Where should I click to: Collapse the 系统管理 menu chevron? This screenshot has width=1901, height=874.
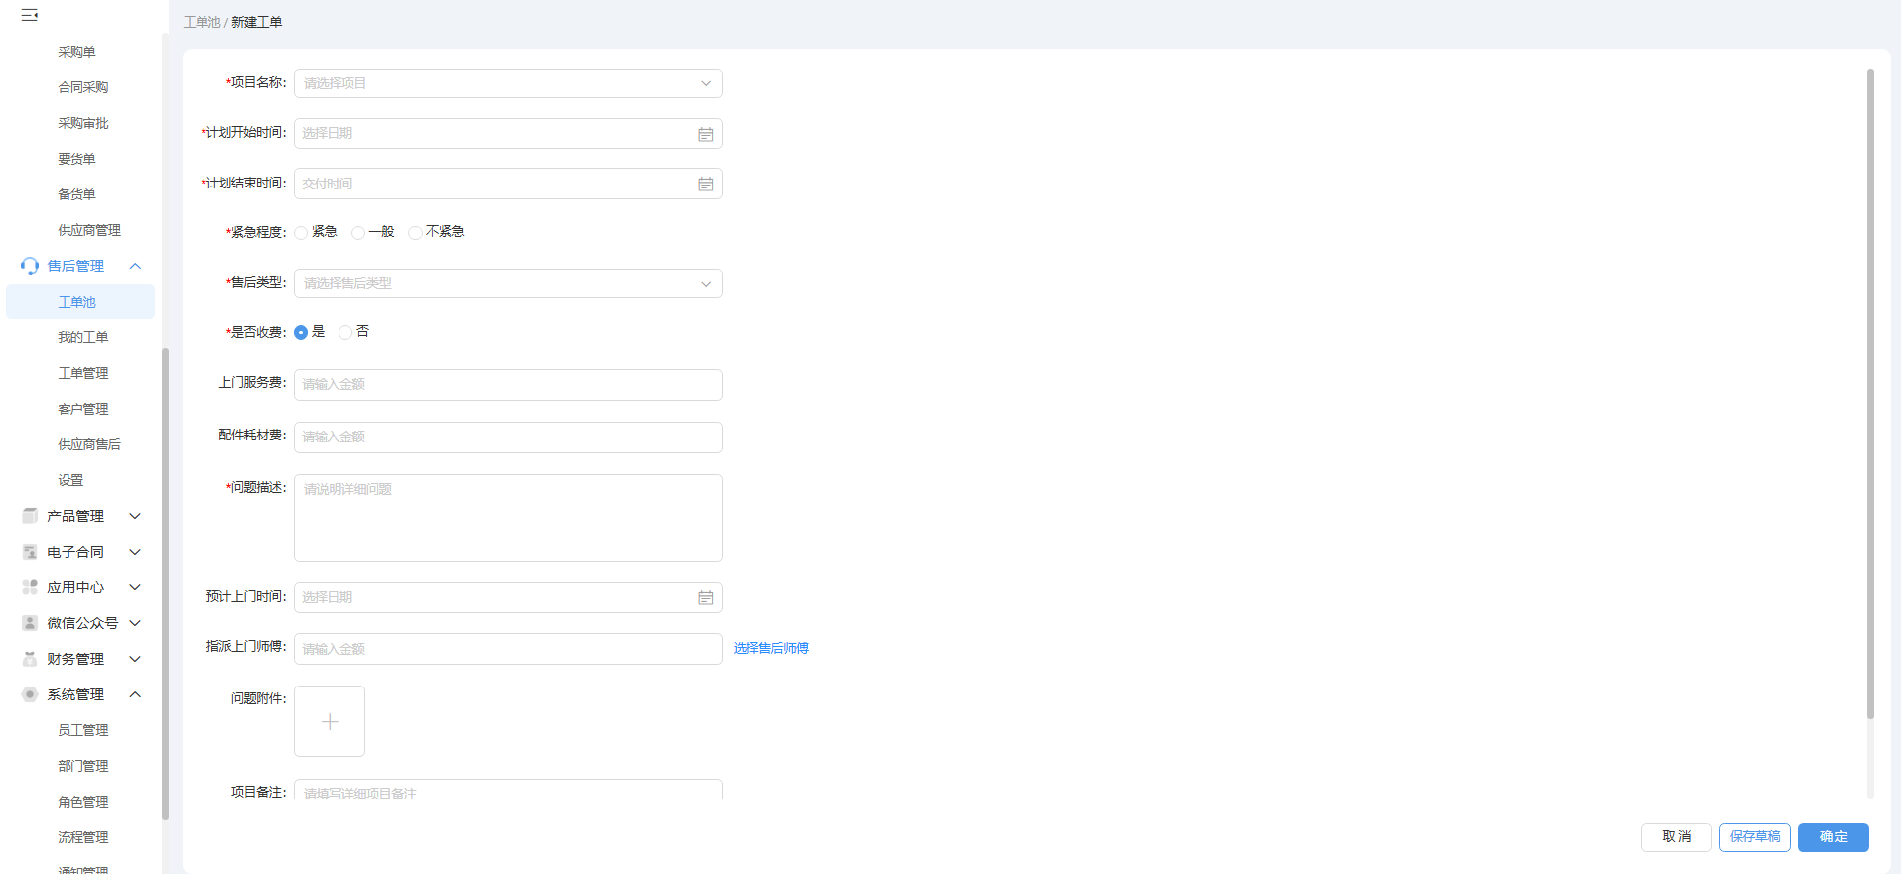136,694
